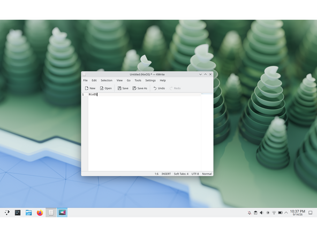Save the document using the Save icon
Image resolution: width=317 pixels, height=237 pixels.
(x=123, y=88)
